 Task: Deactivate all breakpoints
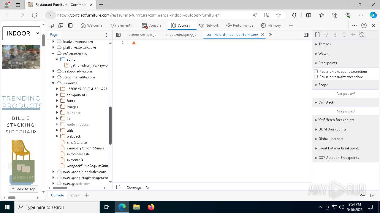point(362,35)
